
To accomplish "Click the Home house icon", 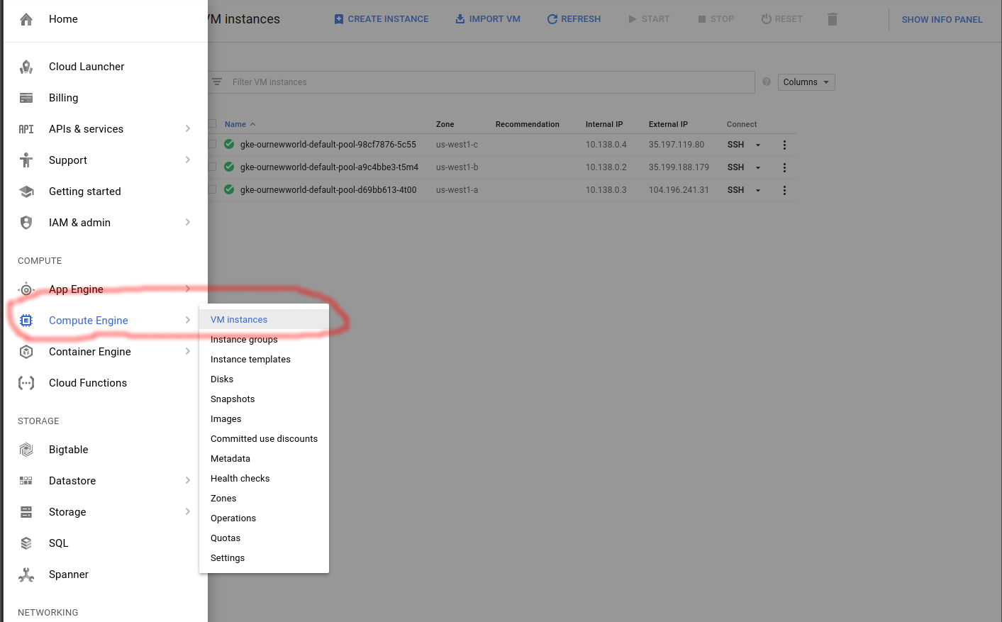I will [x=26, y=19].
